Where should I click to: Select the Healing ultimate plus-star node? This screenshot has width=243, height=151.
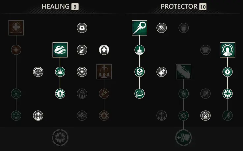pos(60,138)
